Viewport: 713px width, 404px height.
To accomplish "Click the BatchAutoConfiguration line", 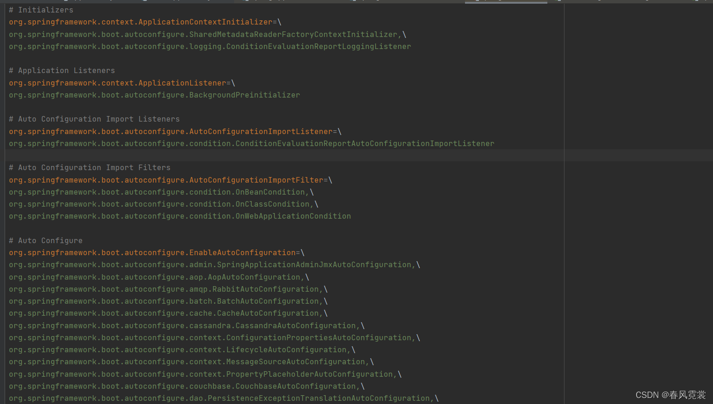I will (168, 301).
